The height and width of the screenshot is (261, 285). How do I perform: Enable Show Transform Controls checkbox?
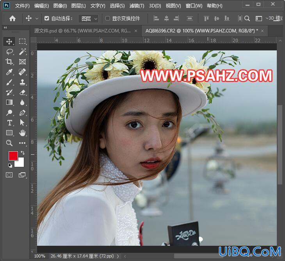tap(107, 18)
